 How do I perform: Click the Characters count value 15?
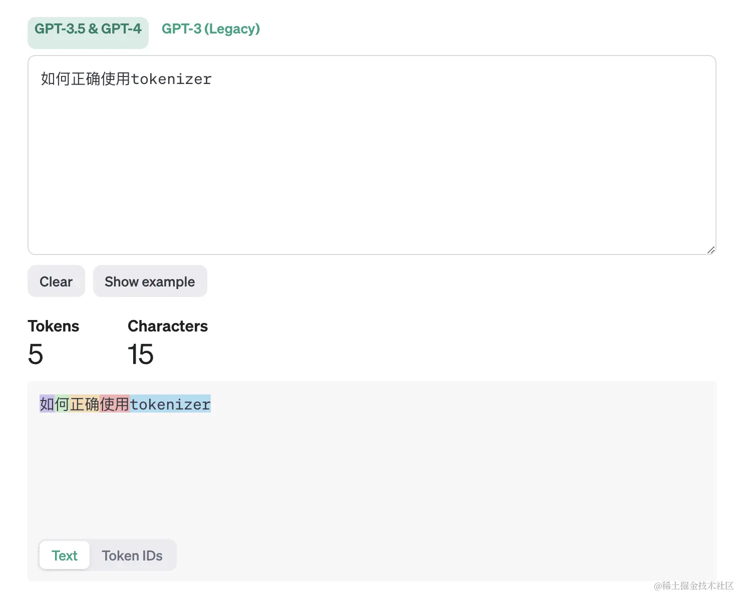pos(141,354)
